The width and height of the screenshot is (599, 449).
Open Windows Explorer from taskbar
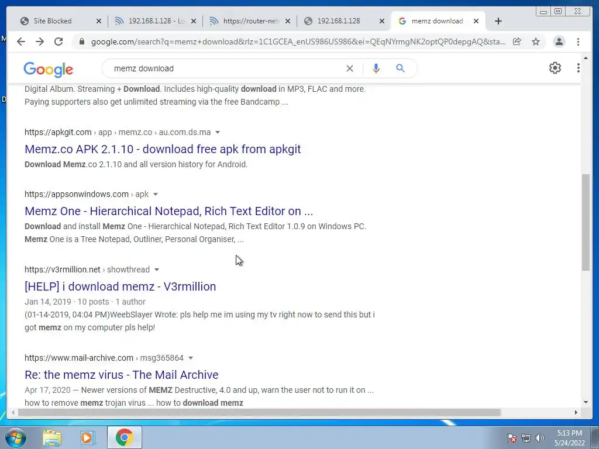tap(52, 438)
